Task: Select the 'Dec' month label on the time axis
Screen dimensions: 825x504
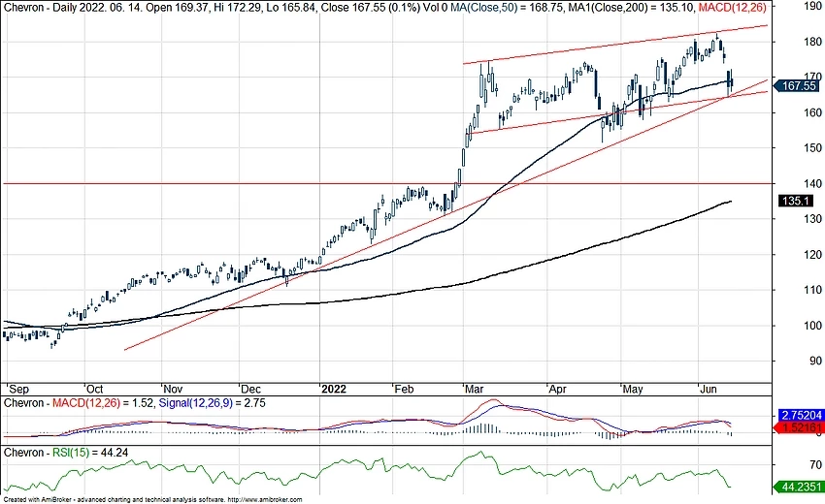Action: [x=250, y=390]
